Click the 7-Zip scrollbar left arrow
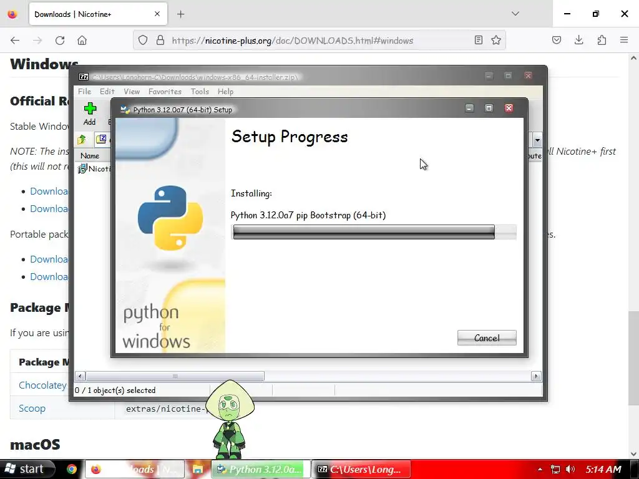 coord(80,376)
